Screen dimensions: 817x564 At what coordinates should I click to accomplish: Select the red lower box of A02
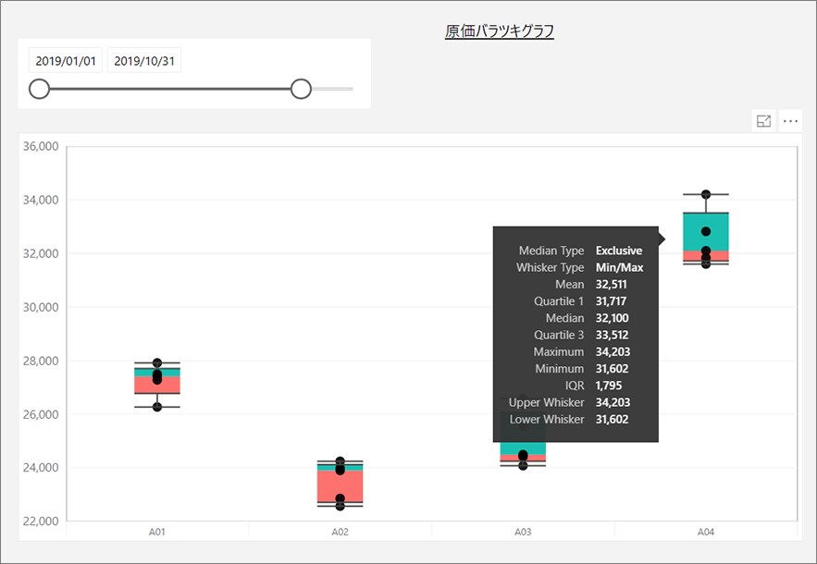340,486
